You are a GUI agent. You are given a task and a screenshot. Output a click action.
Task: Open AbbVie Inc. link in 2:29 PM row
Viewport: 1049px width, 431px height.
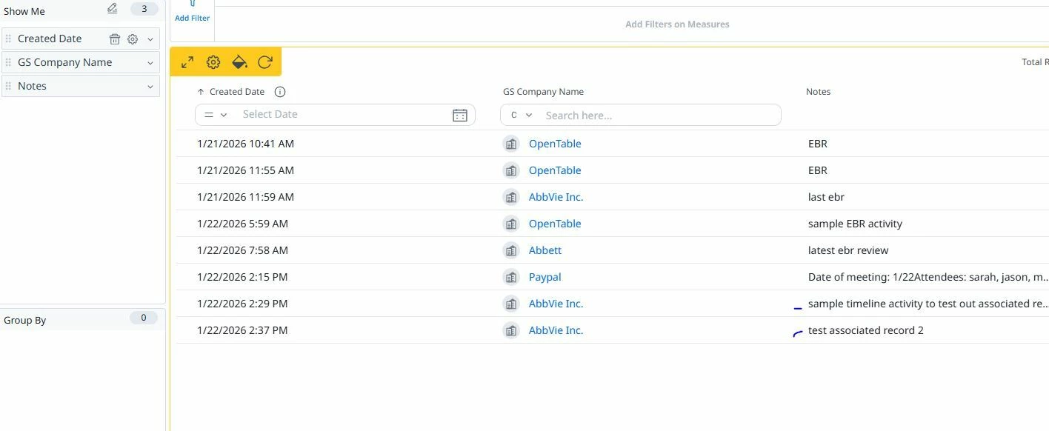point(556,304)
